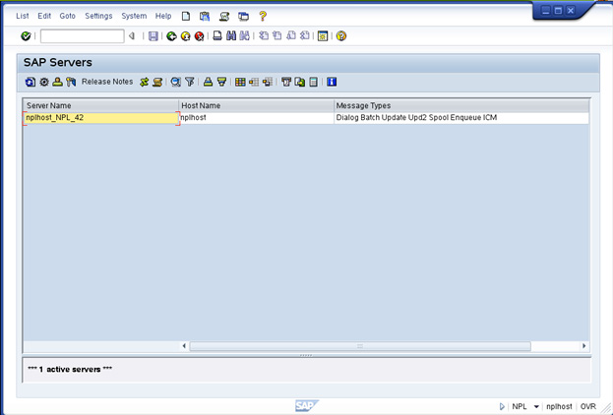Viewport: 613px width, 415px height.
Task: Click the Set Filter funnel icon
Action: [x=190, y=83]
